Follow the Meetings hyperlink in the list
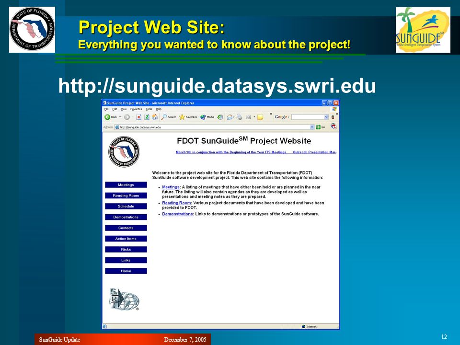Screen dimensions: 460x345 (x=171, y=187)
